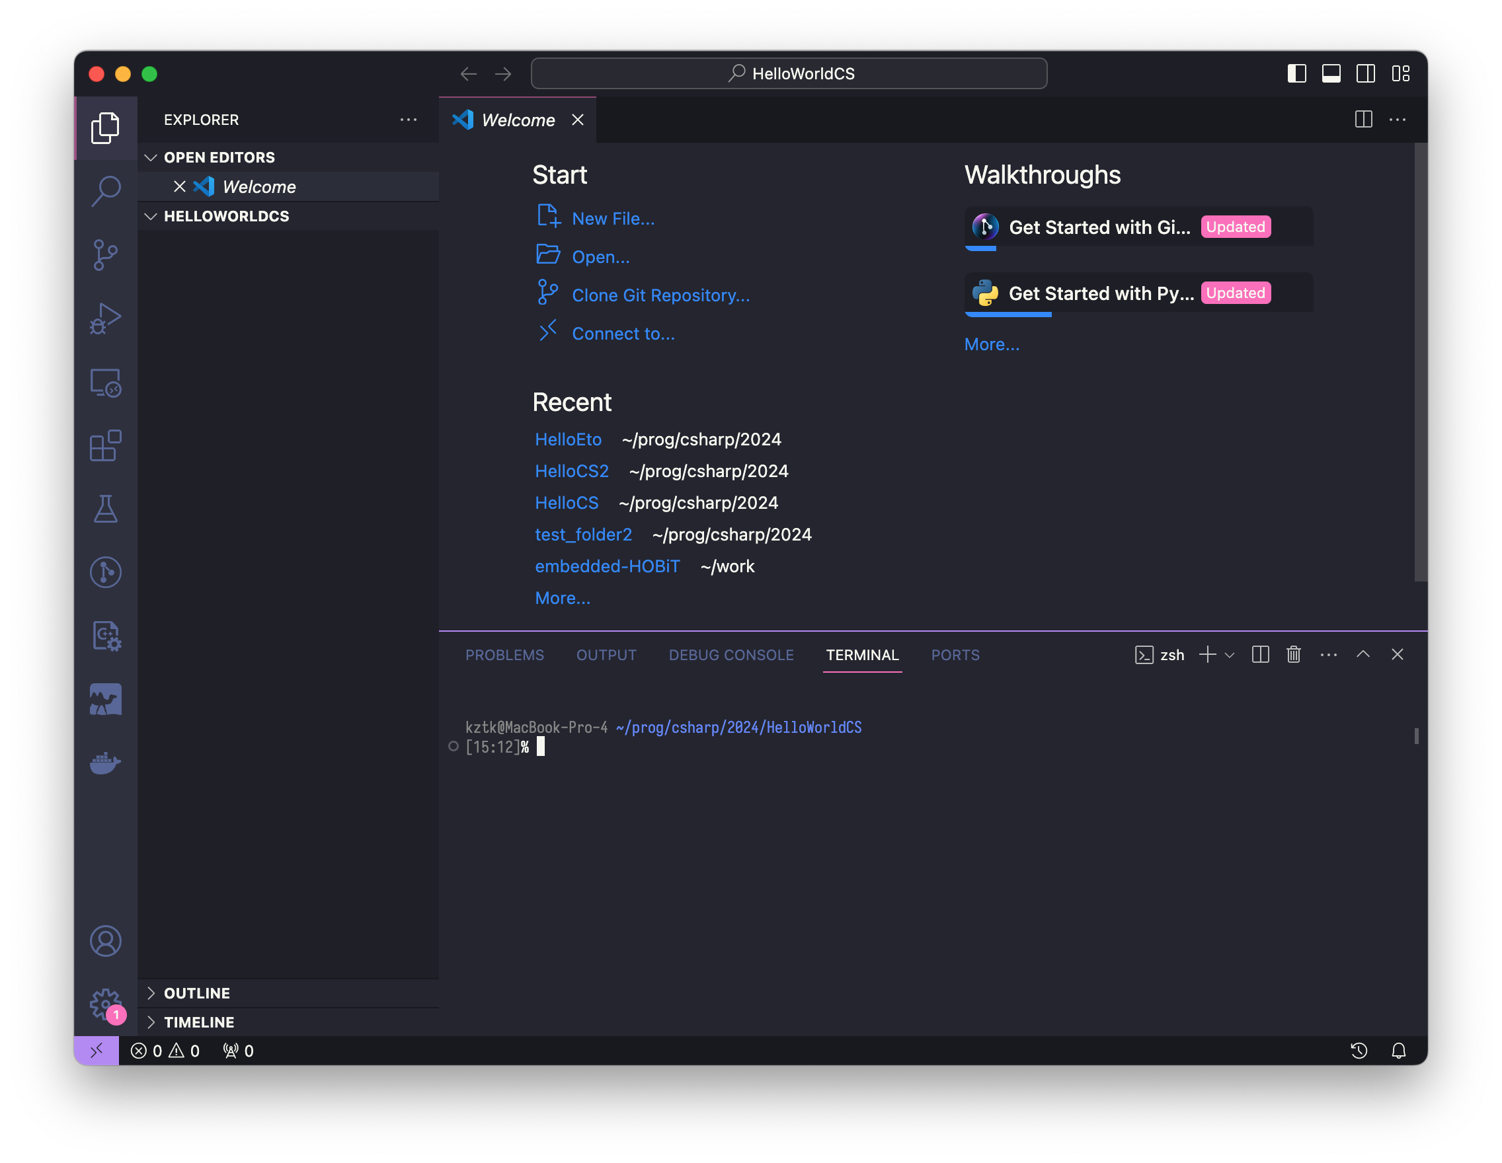Open the Git Graph circular icon
The image size is (1502, 1163).
[105, 572]
